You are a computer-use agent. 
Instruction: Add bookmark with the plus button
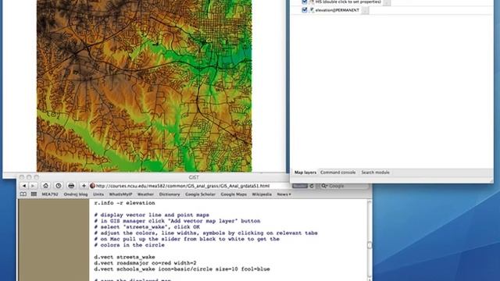click(84, 186)
